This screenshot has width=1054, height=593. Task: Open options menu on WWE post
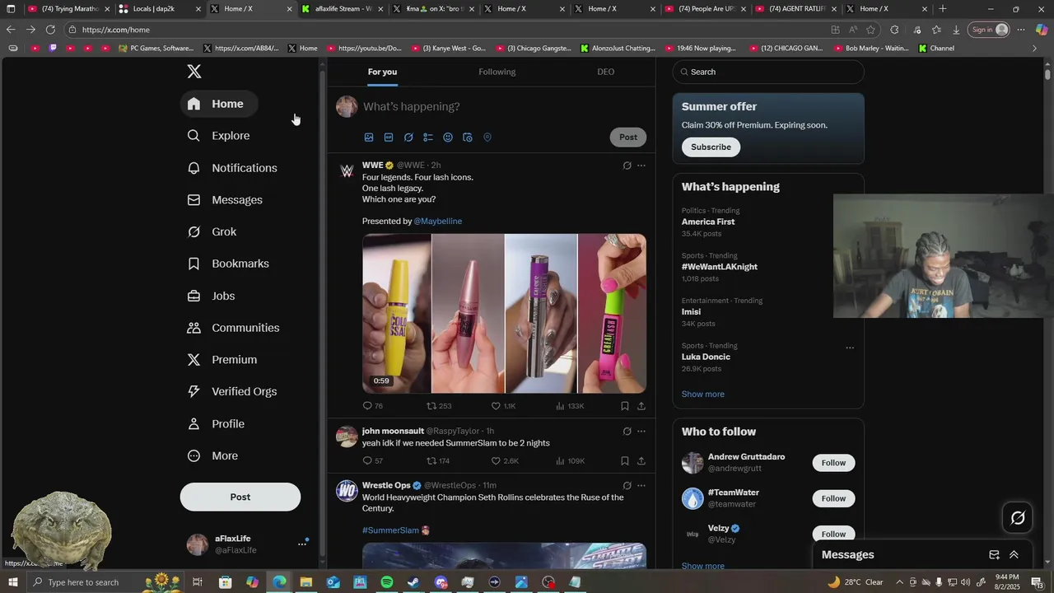click(x=641, y=166)
